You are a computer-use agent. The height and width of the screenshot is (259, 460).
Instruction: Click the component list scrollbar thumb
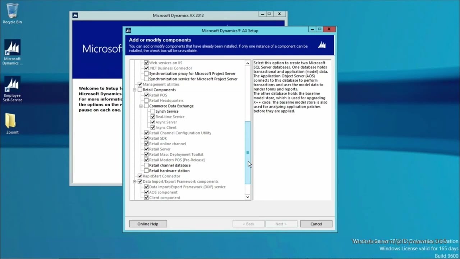(248, 153)
